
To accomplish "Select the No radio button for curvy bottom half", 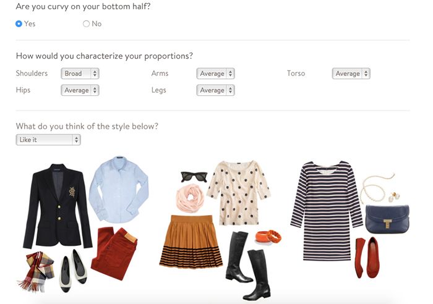I will 86,23.
